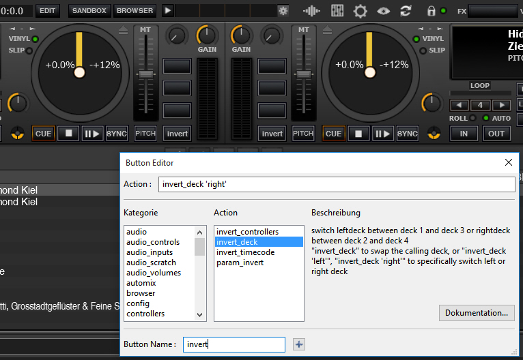Viewport: 523px width, 360px height.
Task: Open the Dokumentation button
Action: 477,313
